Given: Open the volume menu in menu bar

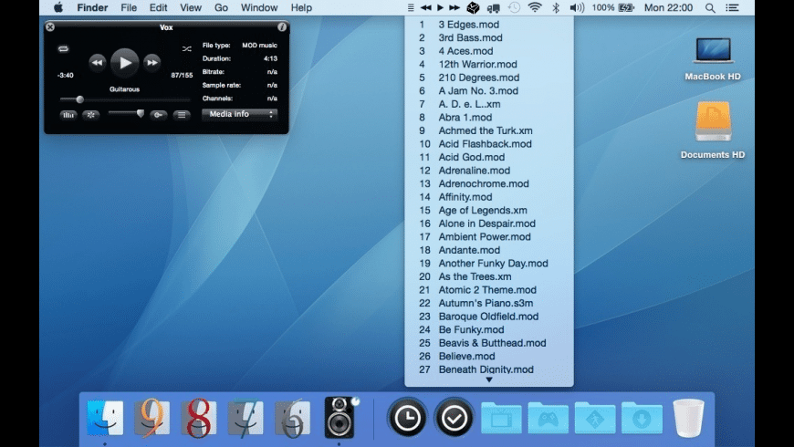Looking at the screenshot, I should coord(577,7).
